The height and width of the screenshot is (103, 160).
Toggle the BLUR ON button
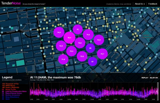(154, 78)
